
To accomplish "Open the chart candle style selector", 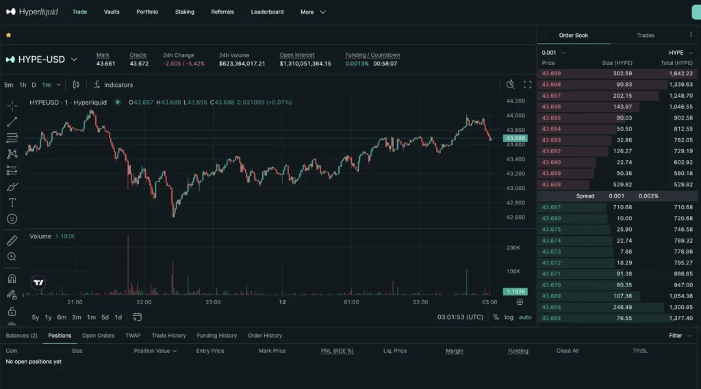I will point(76,85).
